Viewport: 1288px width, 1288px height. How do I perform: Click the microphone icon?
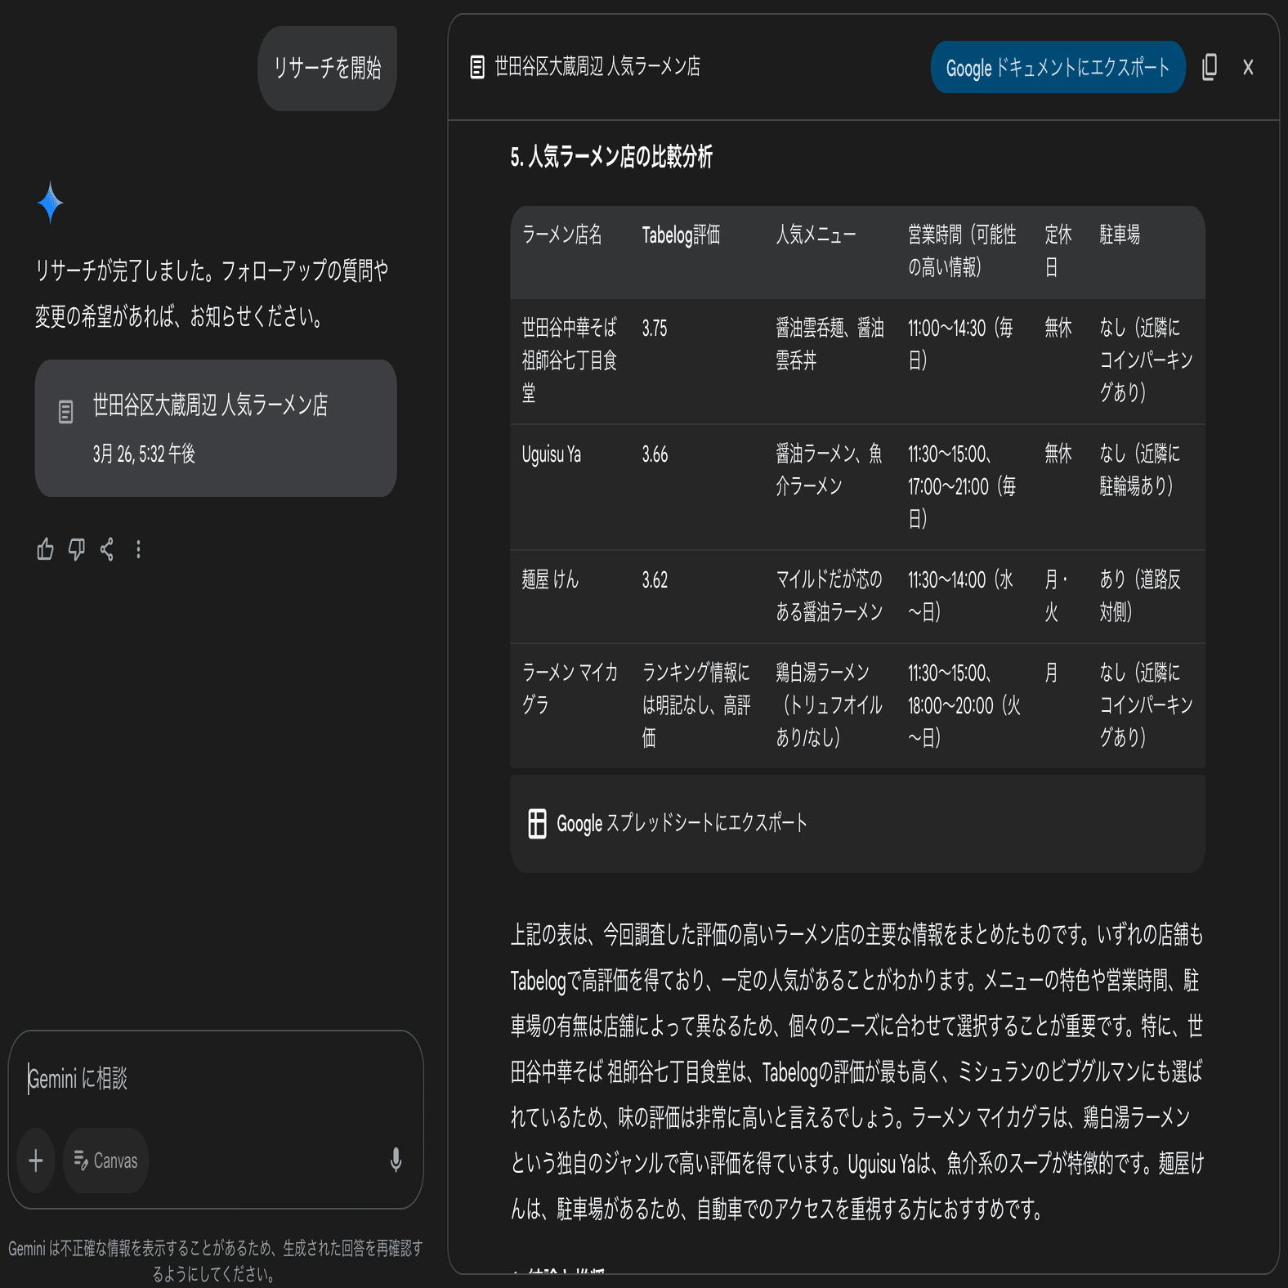tap(396, 1160)
